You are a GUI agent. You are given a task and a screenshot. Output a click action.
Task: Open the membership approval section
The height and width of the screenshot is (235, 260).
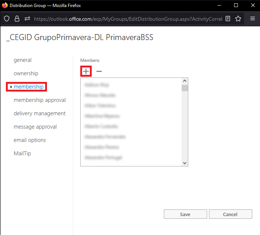40,100
